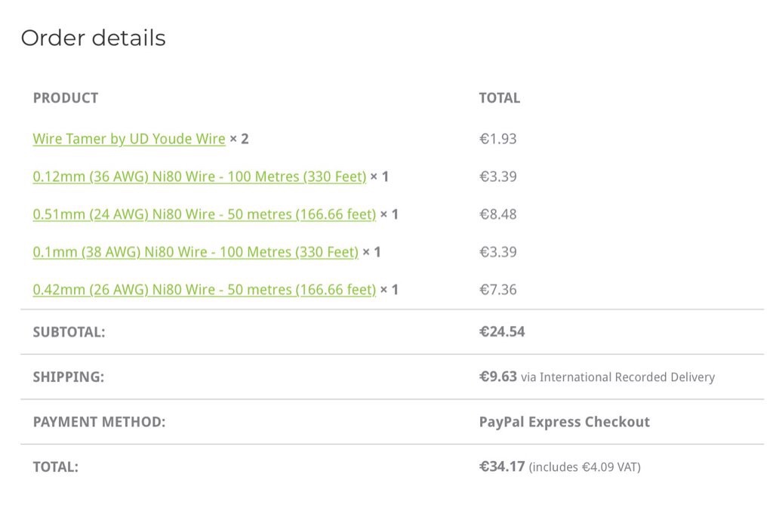Click the €8.48 price for 24 AWG wire
The image size is (773, 523).
point(497,214)
